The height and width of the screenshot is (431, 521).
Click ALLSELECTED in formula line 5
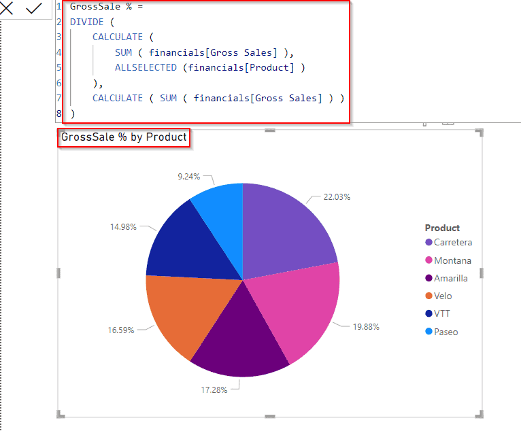146,68
